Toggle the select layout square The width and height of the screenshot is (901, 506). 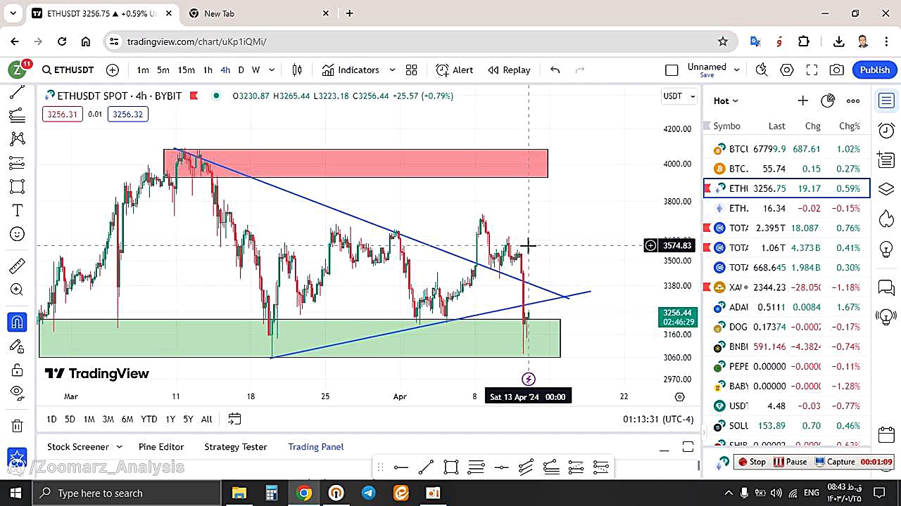tap(672, 70)
